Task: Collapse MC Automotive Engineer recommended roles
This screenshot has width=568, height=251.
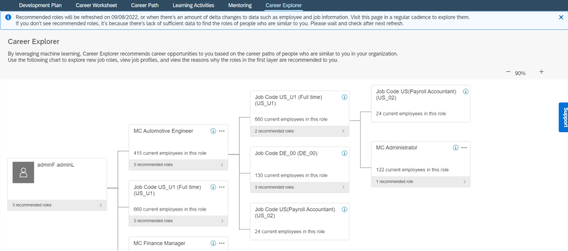Action: [222, 165]
